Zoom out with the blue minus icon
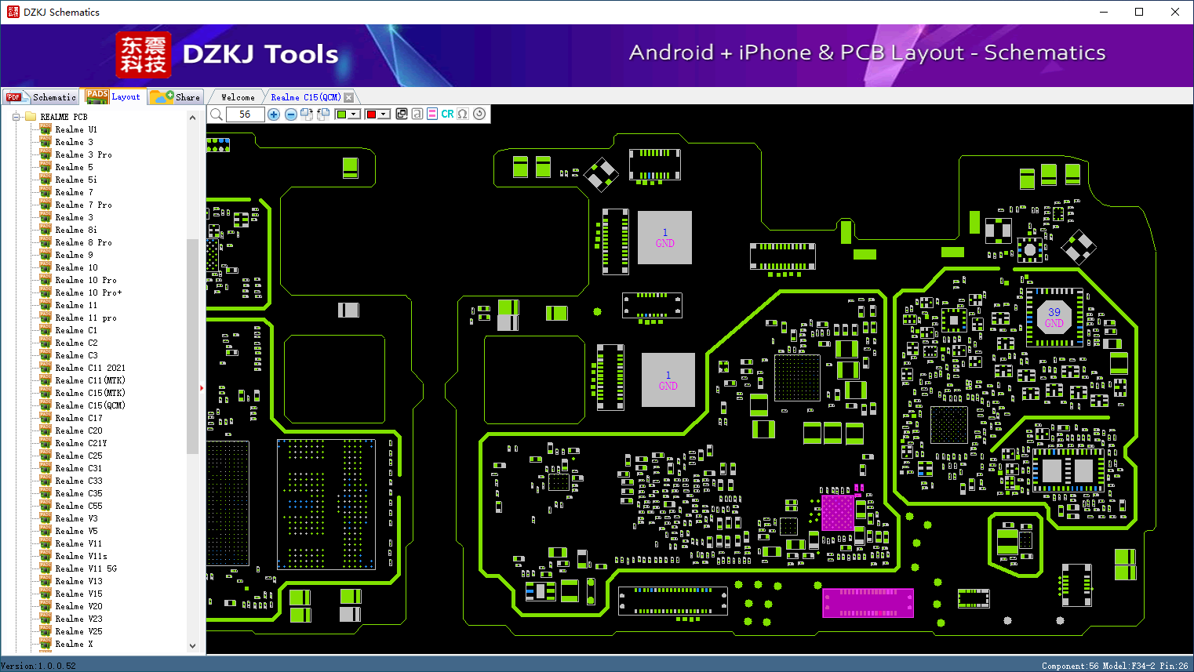1194x672 pixels. coord(291,114)
